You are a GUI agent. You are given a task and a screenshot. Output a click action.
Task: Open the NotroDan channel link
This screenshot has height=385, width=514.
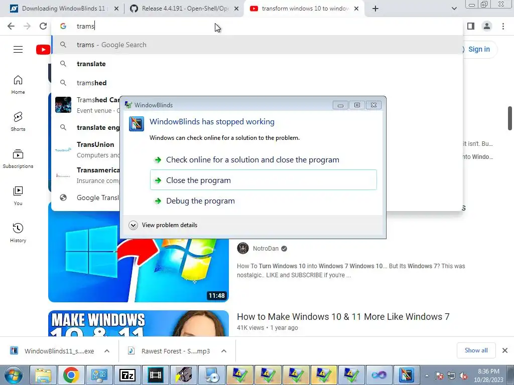click(266, 249)
